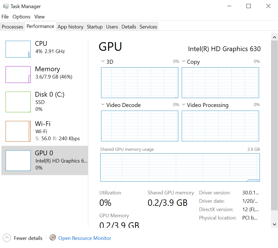Open the Video Processing graph dropdown
278x248 pixels.
[184, 105]
